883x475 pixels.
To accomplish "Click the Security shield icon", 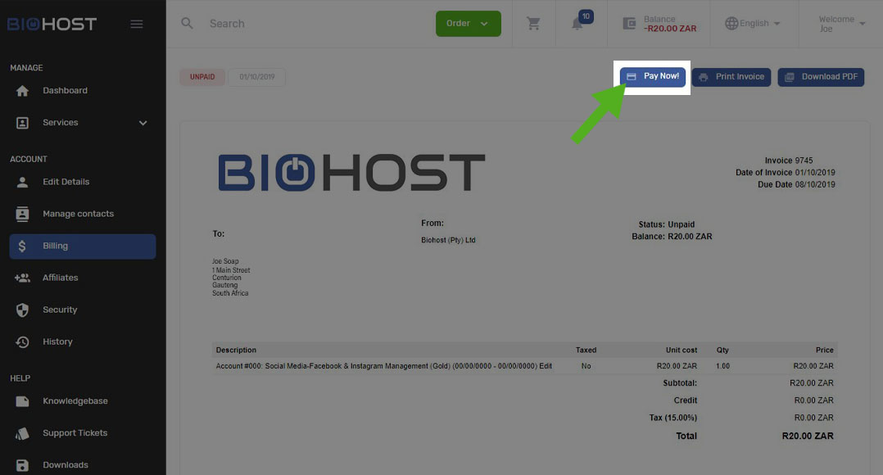I will (23, 310).
